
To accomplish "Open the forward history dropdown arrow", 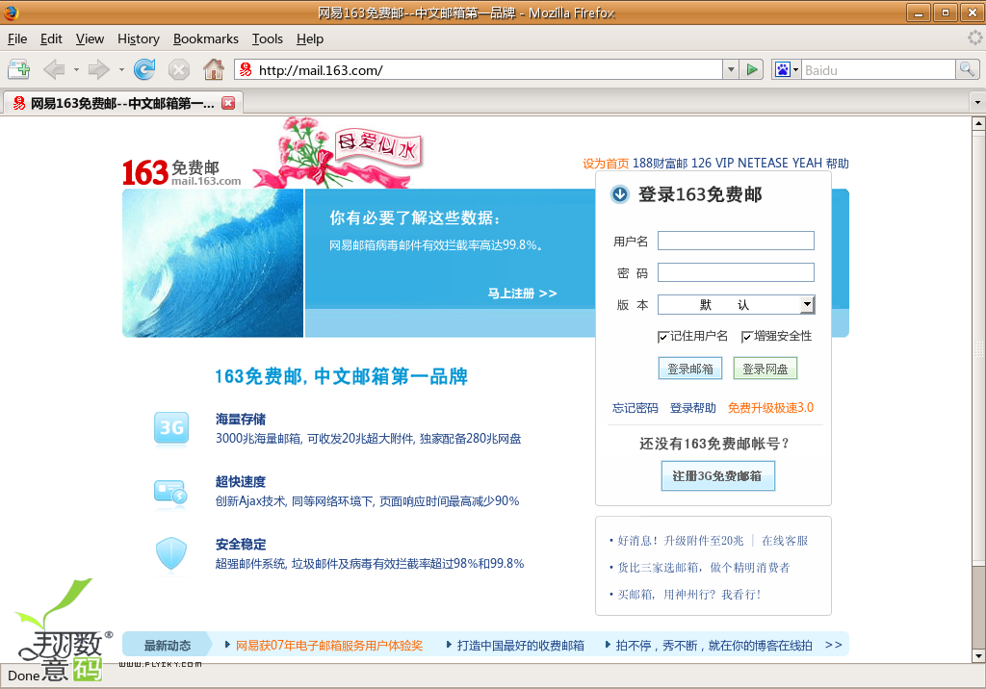I will click(121, 70).
